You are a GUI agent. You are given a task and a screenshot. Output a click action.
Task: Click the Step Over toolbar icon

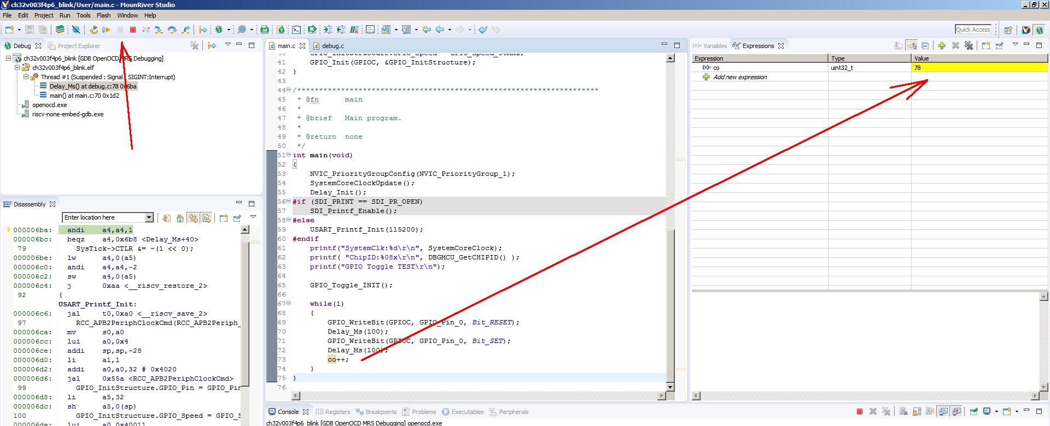[172, 29]
